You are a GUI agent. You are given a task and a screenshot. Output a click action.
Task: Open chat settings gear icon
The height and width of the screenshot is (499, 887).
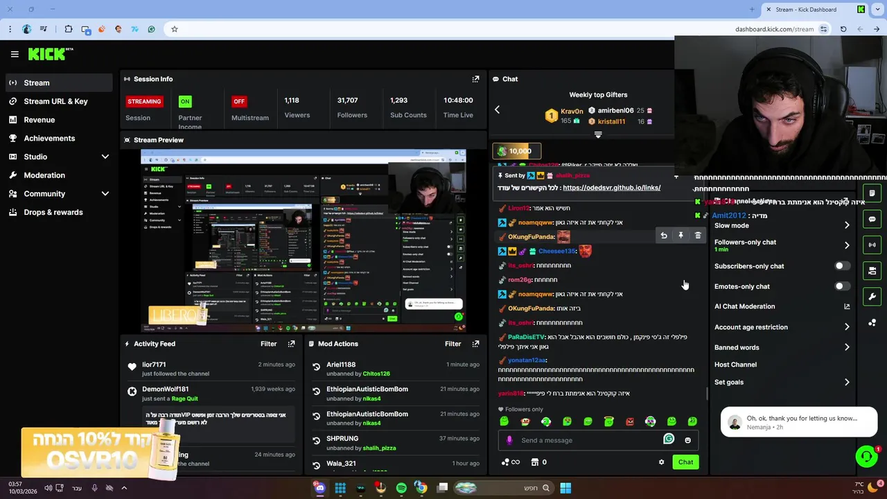661,462
